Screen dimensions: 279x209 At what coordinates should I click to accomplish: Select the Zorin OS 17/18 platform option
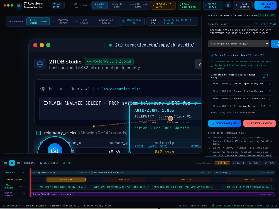coord(100,5)
